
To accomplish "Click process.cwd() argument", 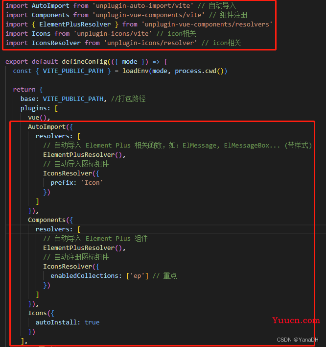I will [x=199, y=71].
